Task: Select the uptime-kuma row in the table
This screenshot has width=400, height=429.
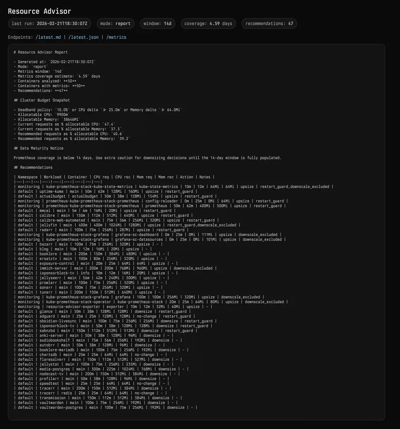Action: coord(105,191)
